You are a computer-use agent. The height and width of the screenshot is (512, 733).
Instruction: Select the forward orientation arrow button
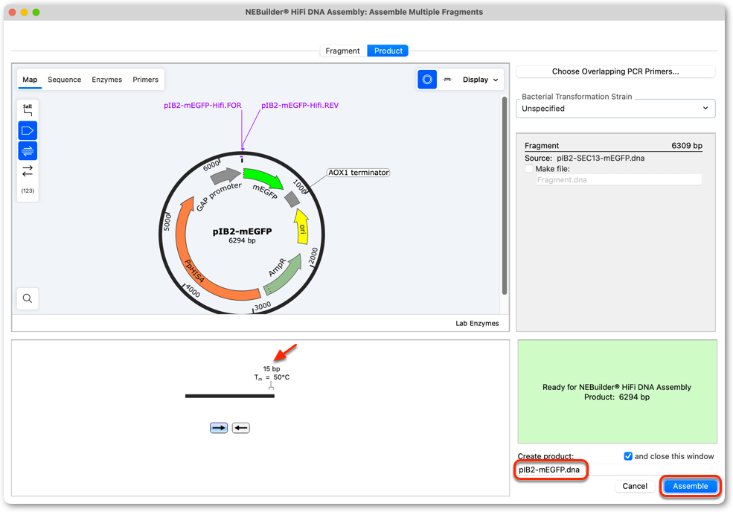219,428
